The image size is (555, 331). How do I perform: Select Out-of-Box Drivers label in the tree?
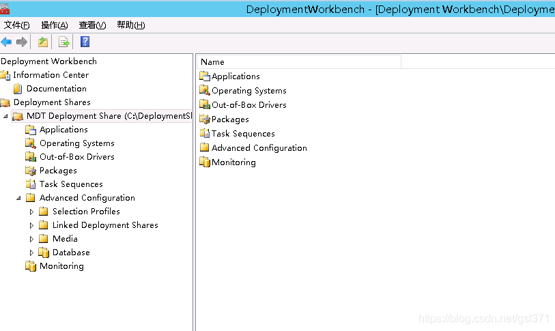tap(77, 157)
